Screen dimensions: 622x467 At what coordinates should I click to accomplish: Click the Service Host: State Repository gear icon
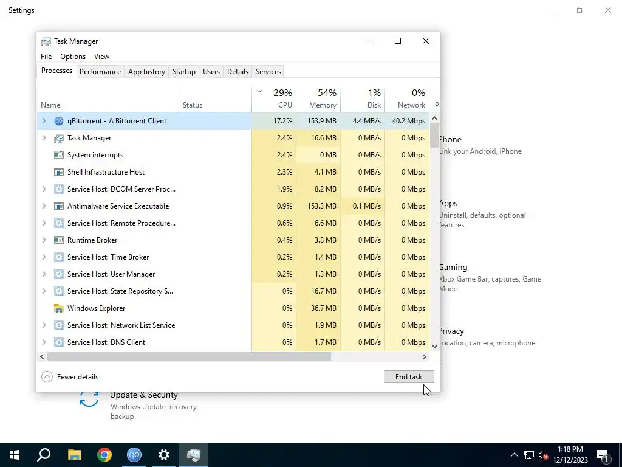click(59, 291)
